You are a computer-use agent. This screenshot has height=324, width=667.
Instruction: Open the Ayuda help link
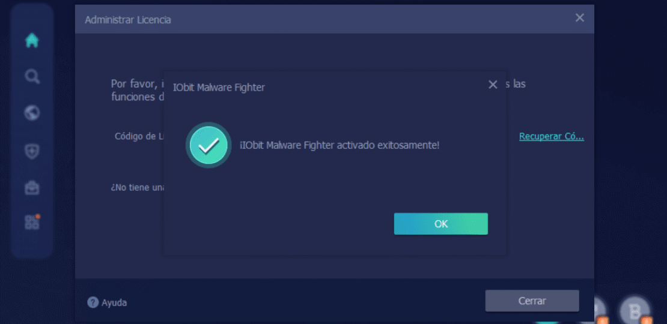107,302
